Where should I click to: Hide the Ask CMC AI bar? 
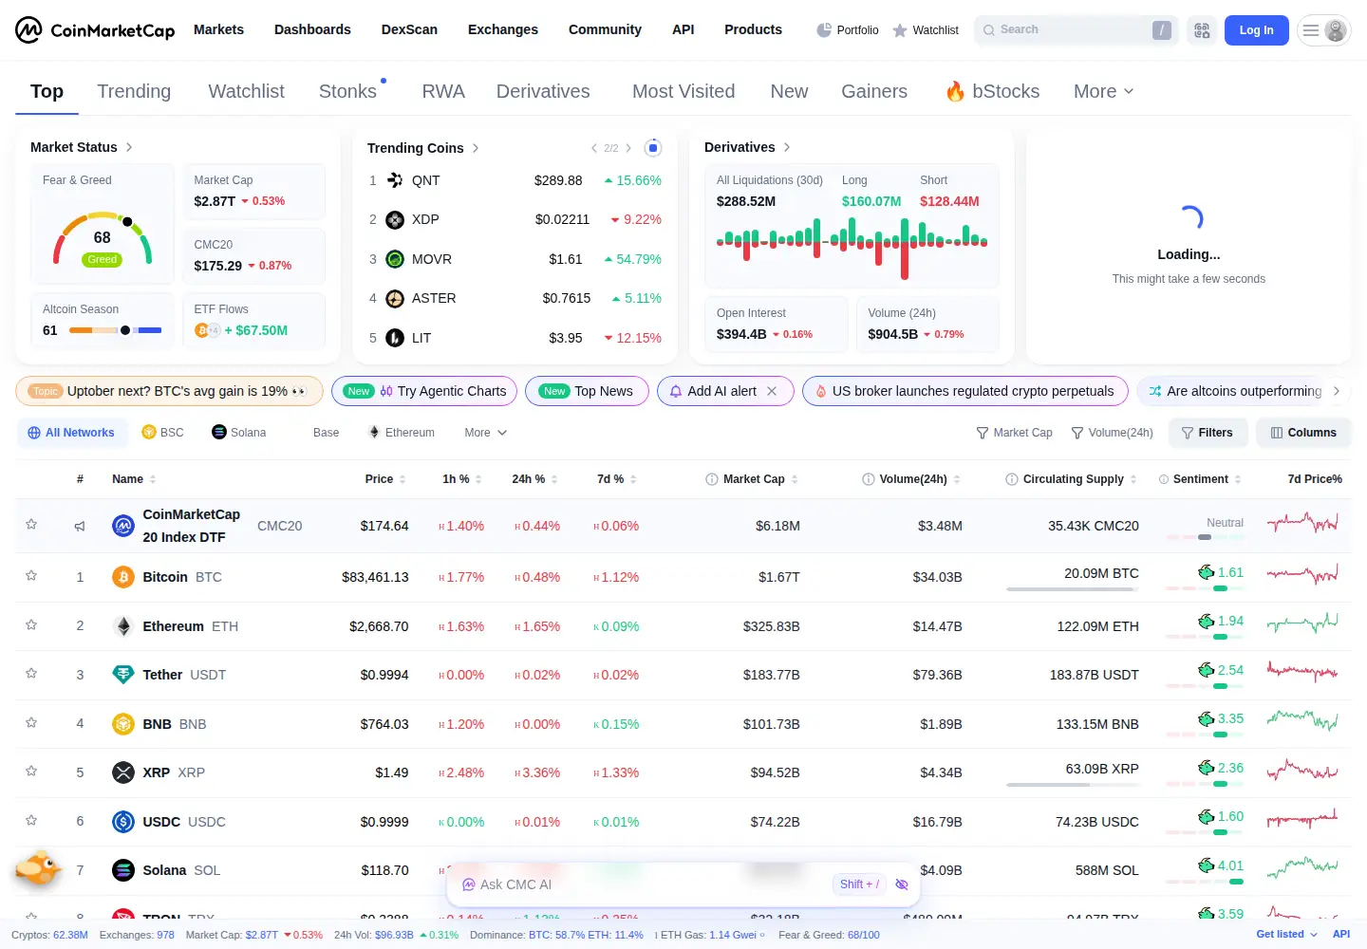click(902, 884)
